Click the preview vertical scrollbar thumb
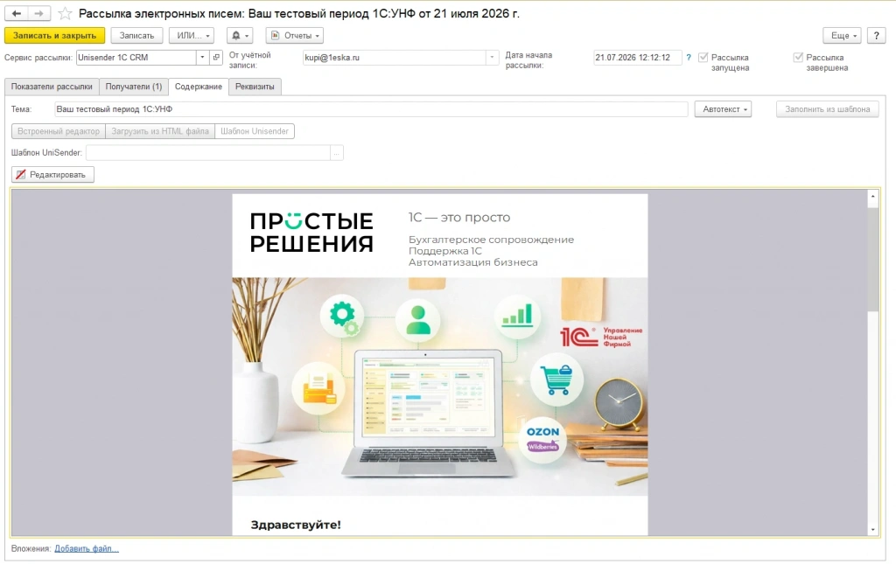Screen dimensions: 896x564 coord(872,259)
